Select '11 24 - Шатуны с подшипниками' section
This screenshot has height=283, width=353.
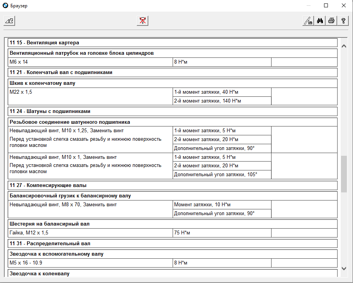(x=50, y=111)
